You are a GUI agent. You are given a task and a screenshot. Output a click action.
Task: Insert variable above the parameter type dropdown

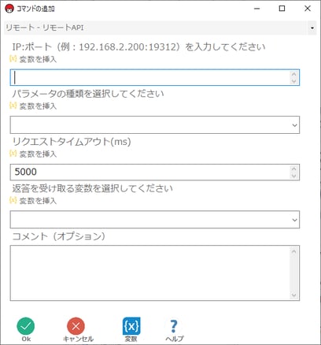coord(33,106)
